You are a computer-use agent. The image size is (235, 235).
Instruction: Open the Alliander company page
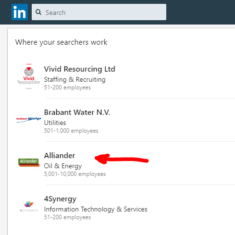[x=60, y=156]
